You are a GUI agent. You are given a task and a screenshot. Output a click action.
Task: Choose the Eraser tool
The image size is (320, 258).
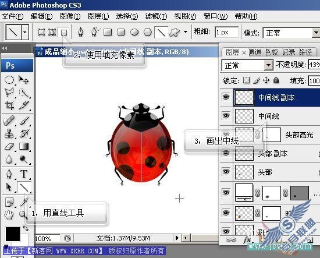coord(9,147)
